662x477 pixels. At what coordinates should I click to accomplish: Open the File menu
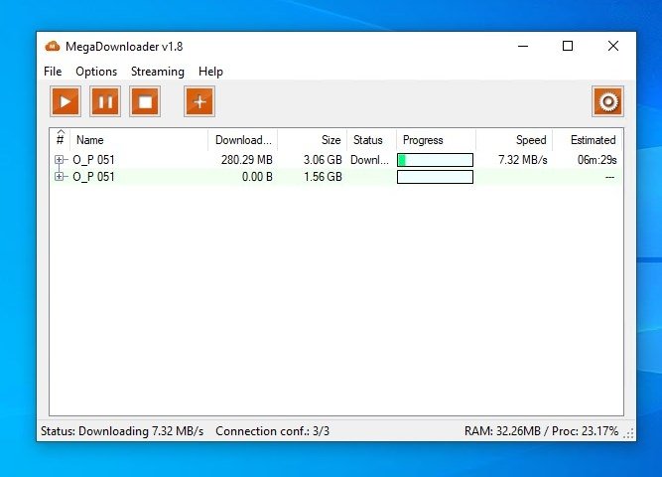[x=53, y=72]
